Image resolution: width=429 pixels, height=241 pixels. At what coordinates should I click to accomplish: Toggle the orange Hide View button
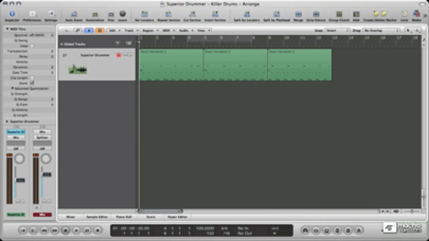(100, 31)
